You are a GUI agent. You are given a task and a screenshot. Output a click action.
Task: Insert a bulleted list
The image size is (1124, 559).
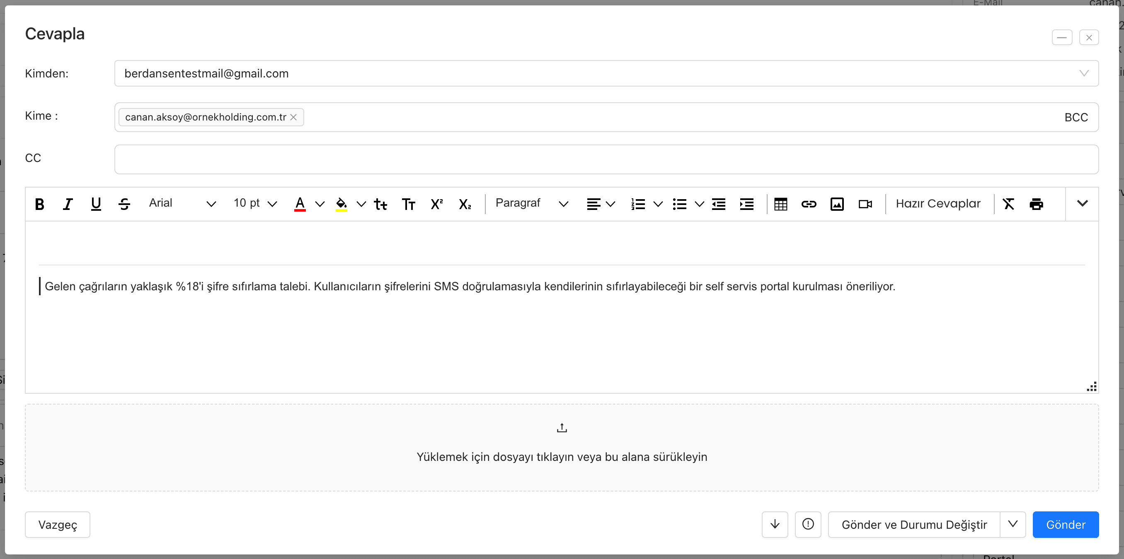pos(679,204)
